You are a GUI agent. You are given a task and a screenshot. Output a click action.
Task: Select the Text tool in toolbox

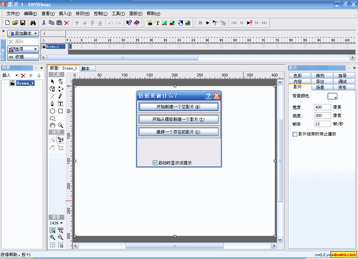(x=60, y=104)
